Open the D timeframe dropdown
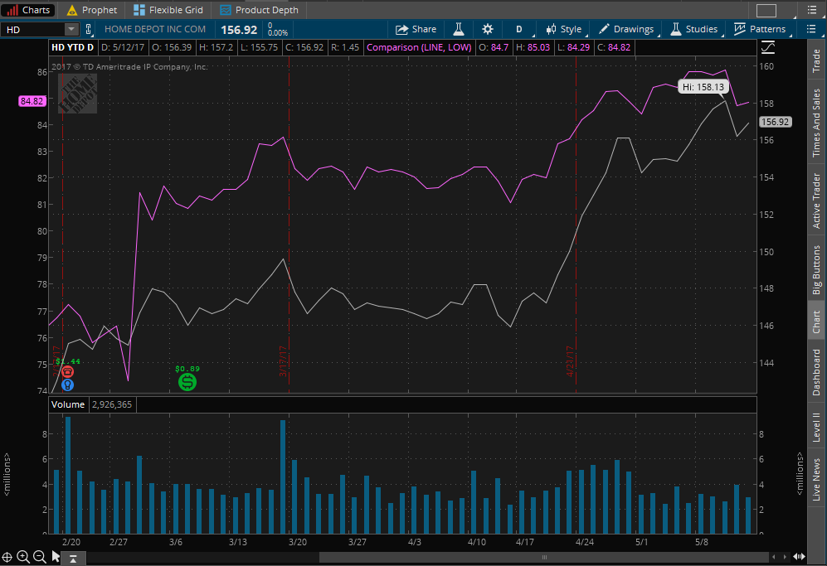The height and width of the screenshot is (566, 827). (519, 29)
